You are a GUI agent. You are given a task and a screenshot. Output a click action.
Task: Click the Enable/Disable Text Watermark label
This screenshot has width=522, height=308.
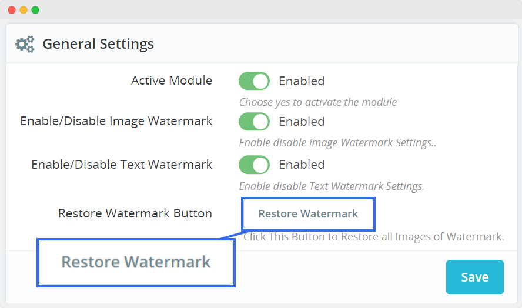pos(122,165)
